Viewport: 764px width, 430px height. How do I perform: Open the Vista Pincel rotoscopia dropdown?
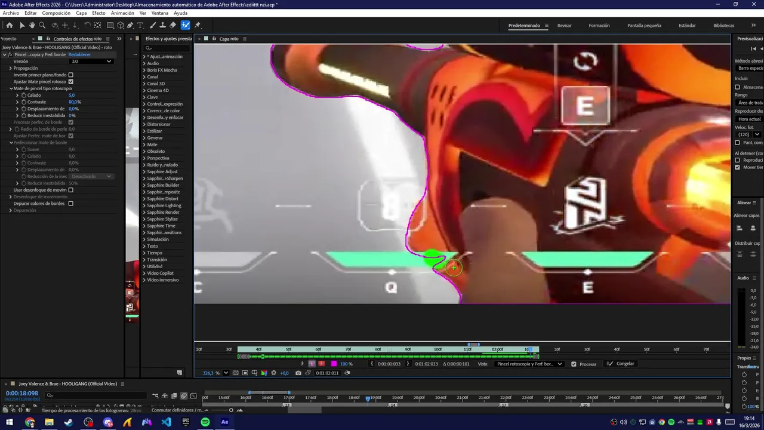coord(529,364)
